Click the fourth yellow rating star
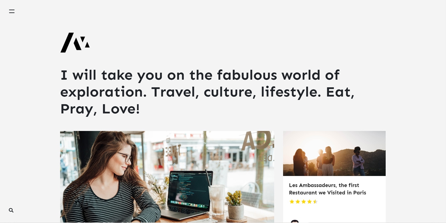Screen dimensions: 446x223 pyautogui.click(x=309, y=201)
